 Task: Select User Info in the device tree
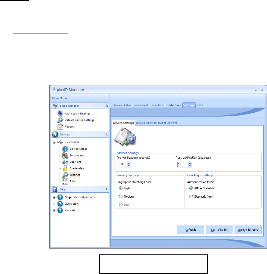[x=75, y=162]
